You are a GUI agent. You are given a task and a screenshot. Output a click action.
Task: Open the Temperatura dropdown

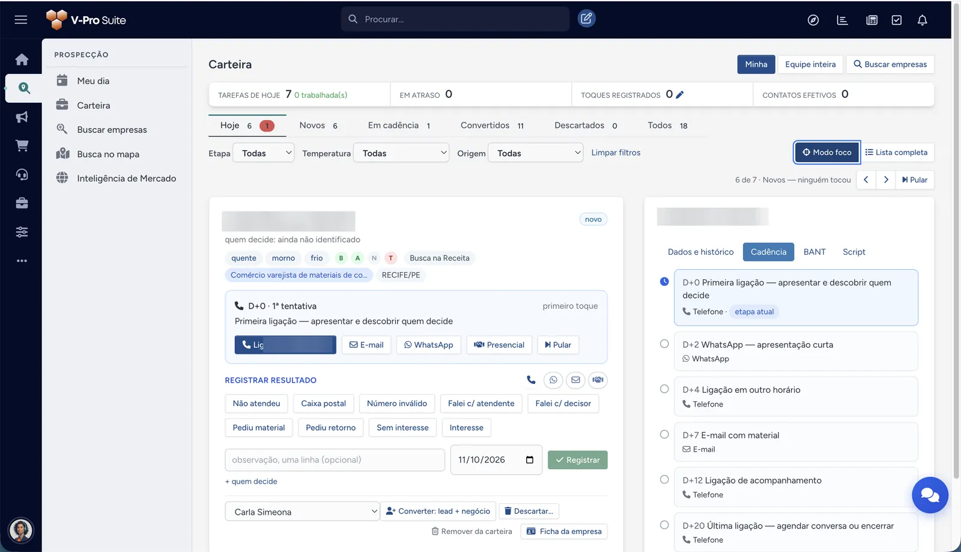[x=401, y=153]
